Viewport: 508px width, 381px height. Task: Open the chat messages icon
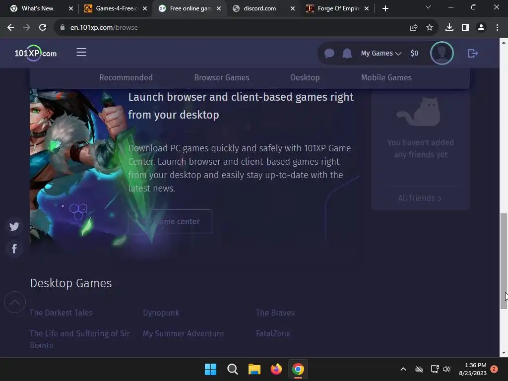click(329, 53)
